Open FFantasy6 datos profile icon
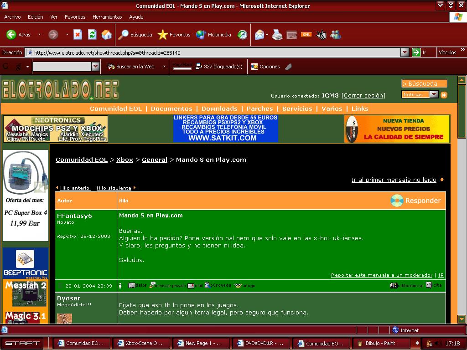This screenshot has width=467, height=350. tap(137, 285)
